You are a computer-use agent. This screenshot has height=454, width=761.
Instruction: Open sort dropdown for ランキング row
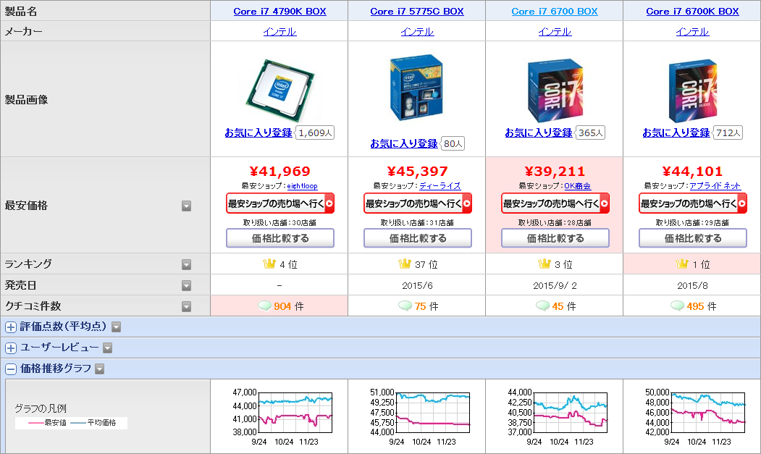coord(186,264)
